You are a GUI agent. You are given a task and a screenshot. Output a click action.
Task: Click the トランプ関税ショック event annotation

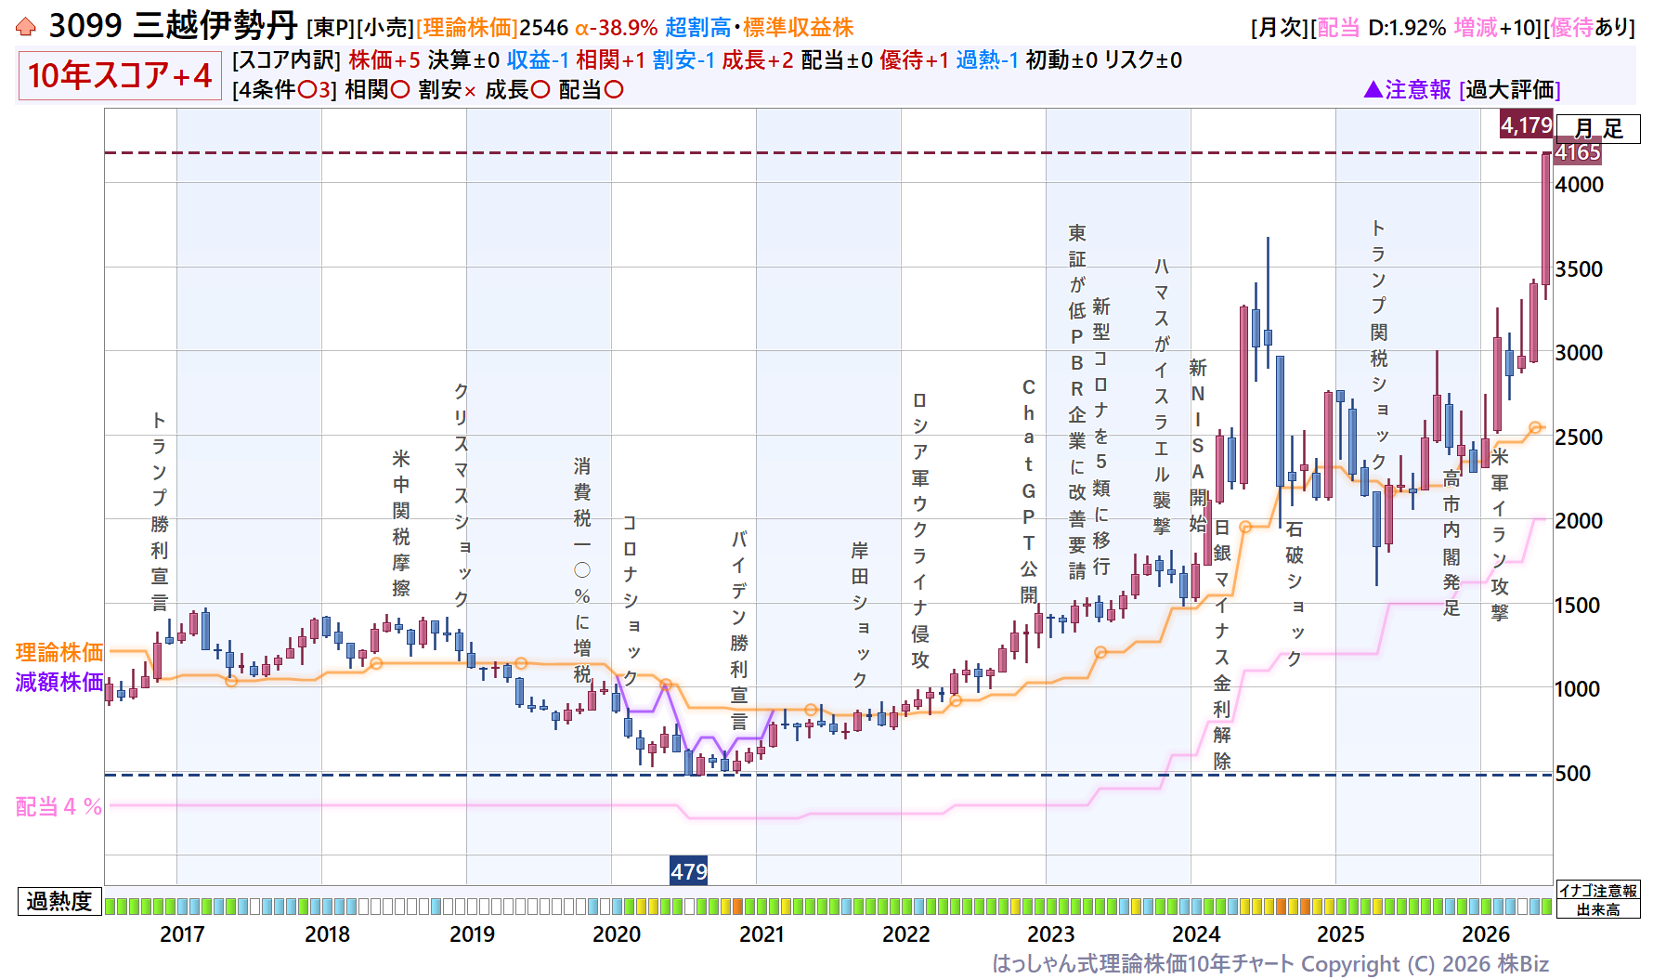[1379, 345]
